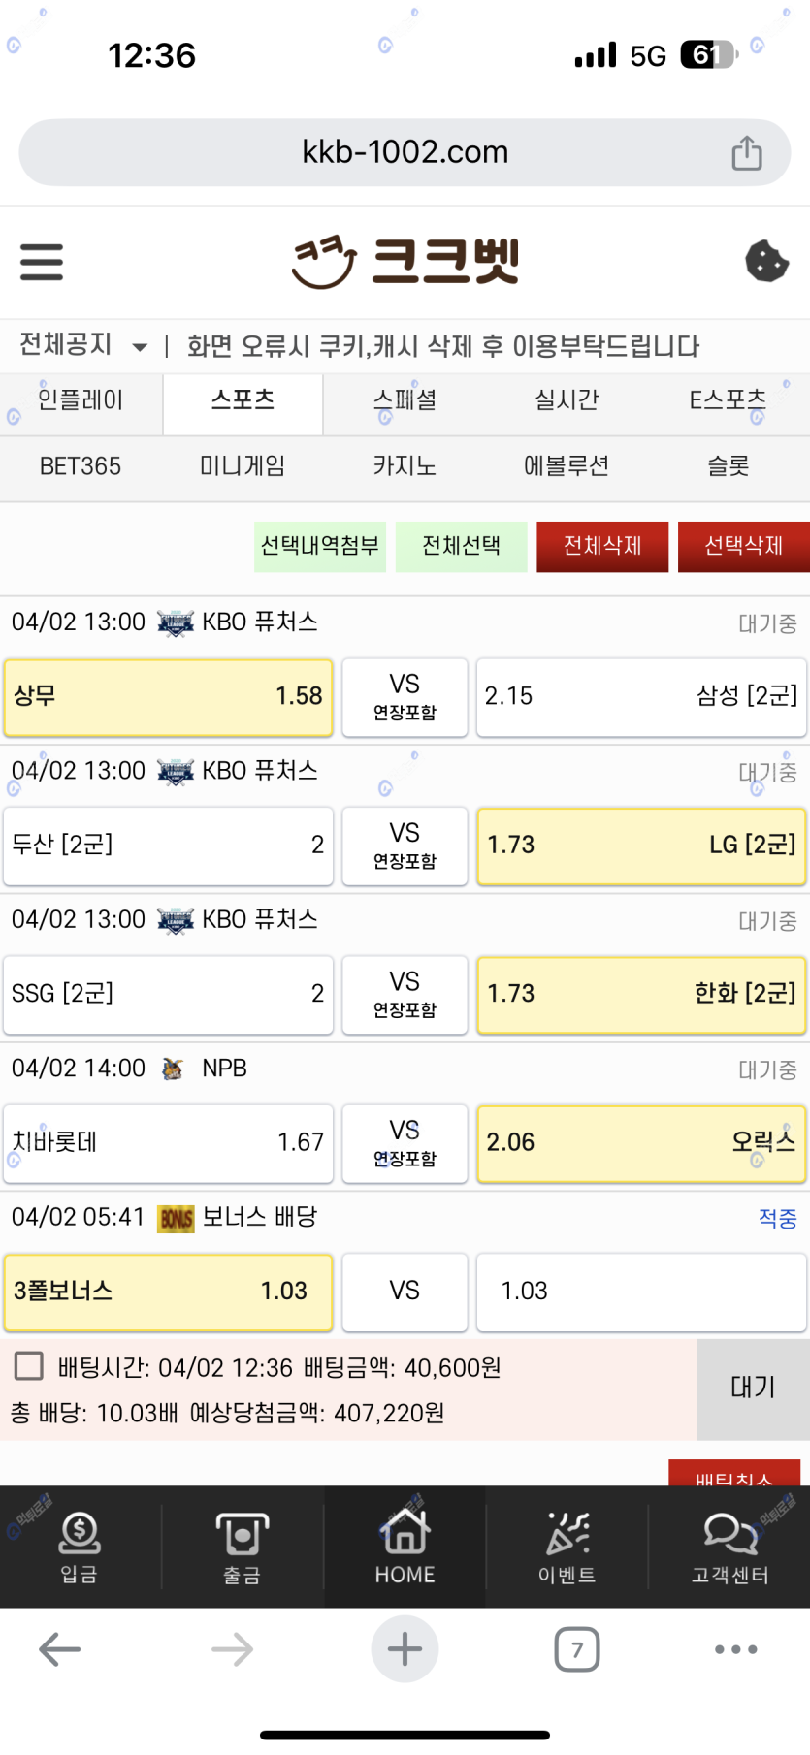This screenshot has height=1755, width=810.
Task: Open the 미니게임 menu item
Action: point(242,466)
